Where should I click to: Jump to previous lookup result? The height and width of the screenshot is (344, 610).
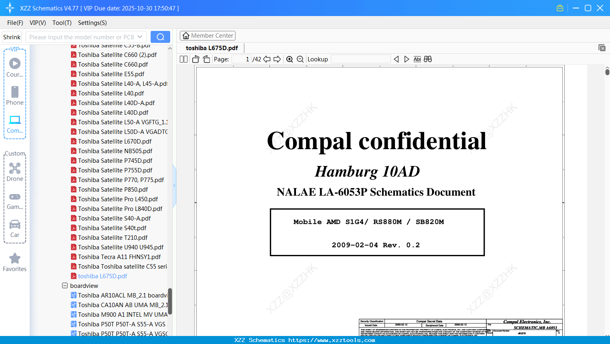(x=396, y=59)
